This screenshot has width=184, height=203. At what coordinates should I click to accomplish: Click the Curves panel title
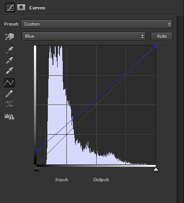coord(37,8)
